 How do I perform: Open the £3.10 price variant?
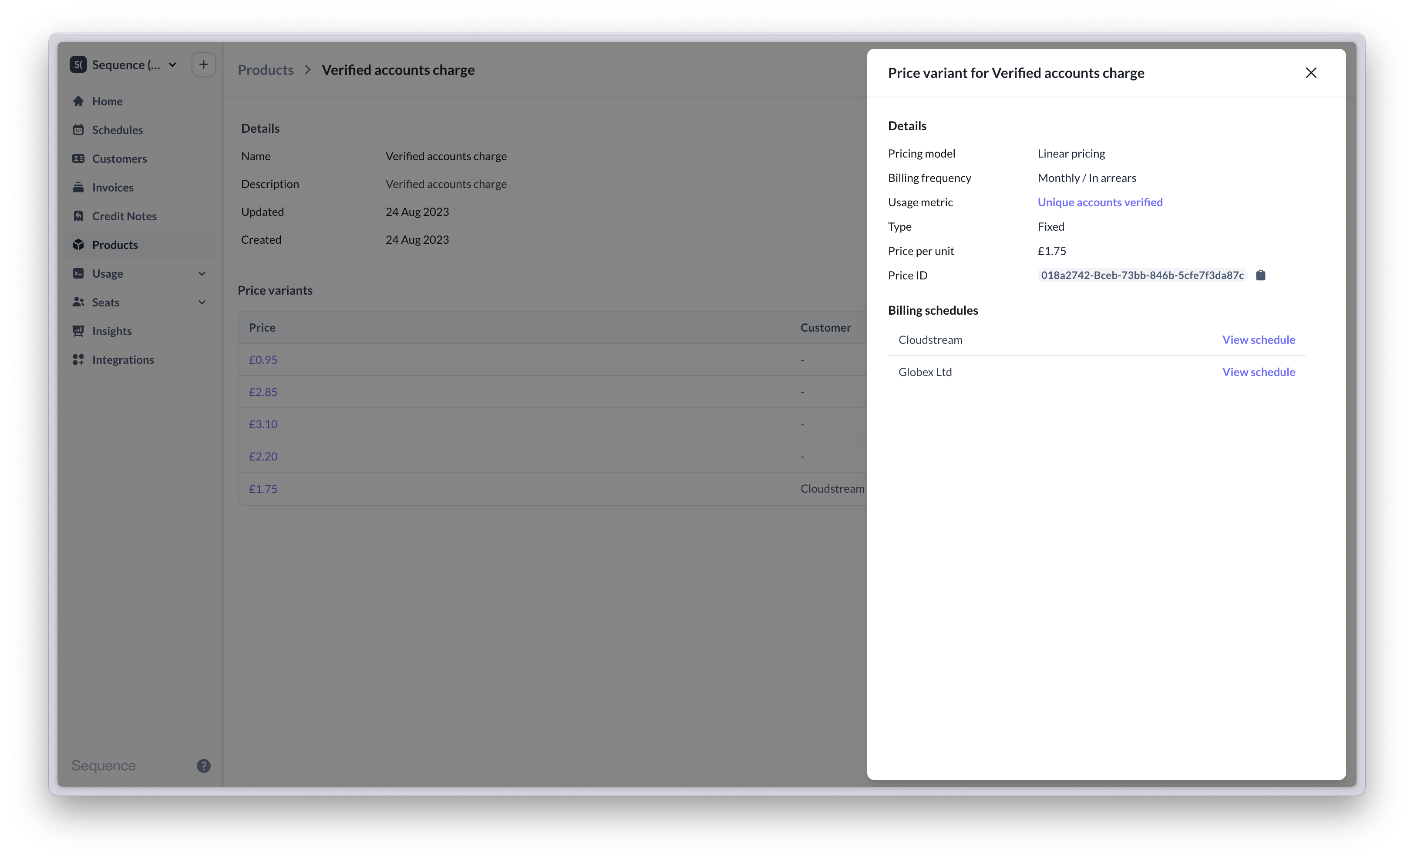(x=263, y=424)
